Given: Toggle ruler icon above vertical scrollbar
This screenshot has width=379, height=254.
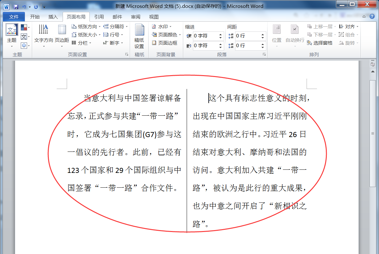Looking at the screenshot, I should point(373,64).
